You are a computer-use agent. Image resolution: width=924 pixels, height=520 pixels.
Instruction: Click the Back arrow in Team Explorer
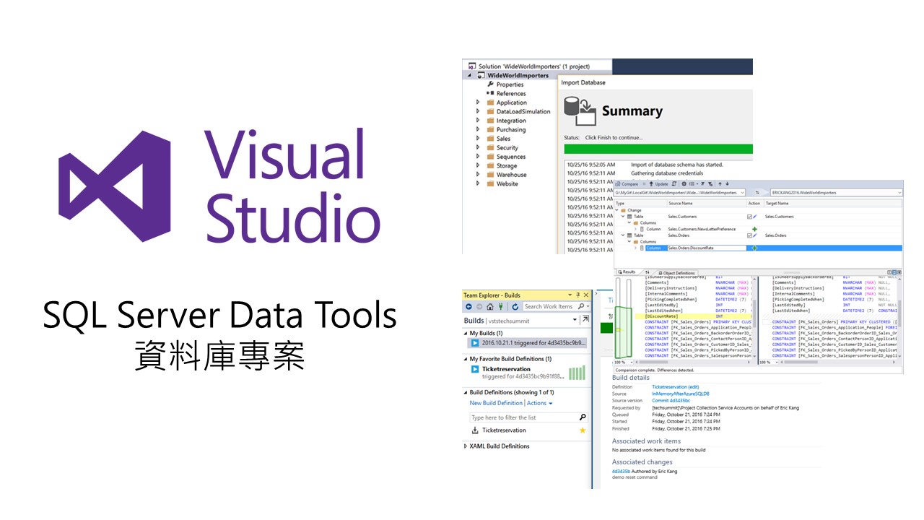click(x=468, y=307)
